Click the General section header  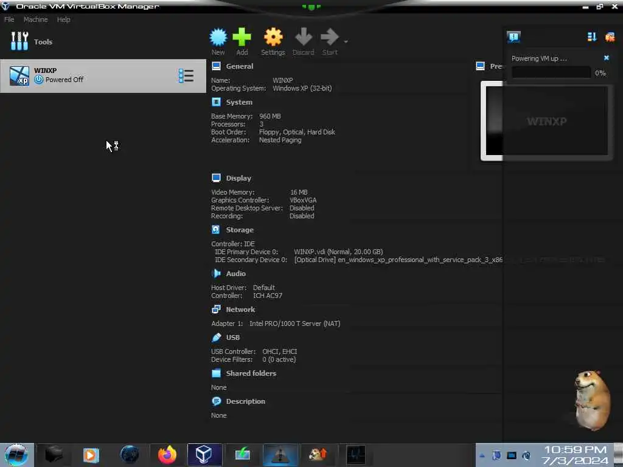240,66
